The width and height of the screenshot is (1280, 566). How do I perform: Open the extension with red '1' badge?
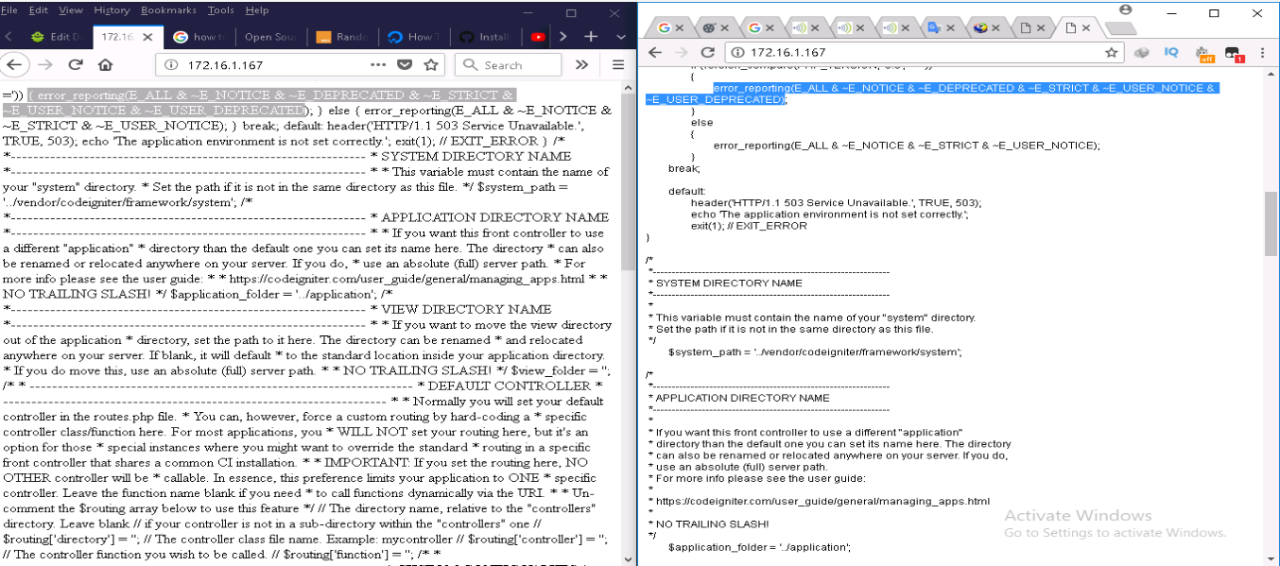(x=1233, y=54)
